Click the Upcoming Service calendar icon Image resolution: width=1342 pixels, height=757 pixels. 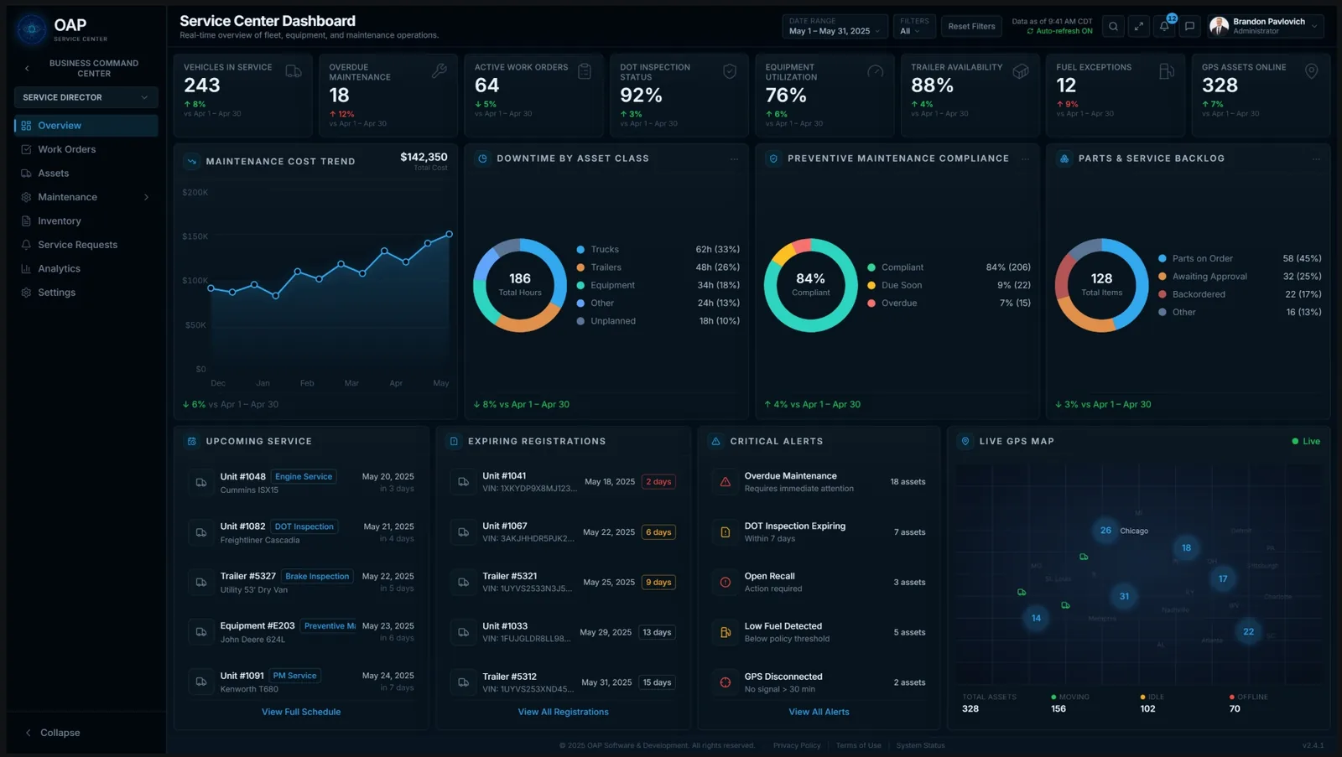(192, 441)
